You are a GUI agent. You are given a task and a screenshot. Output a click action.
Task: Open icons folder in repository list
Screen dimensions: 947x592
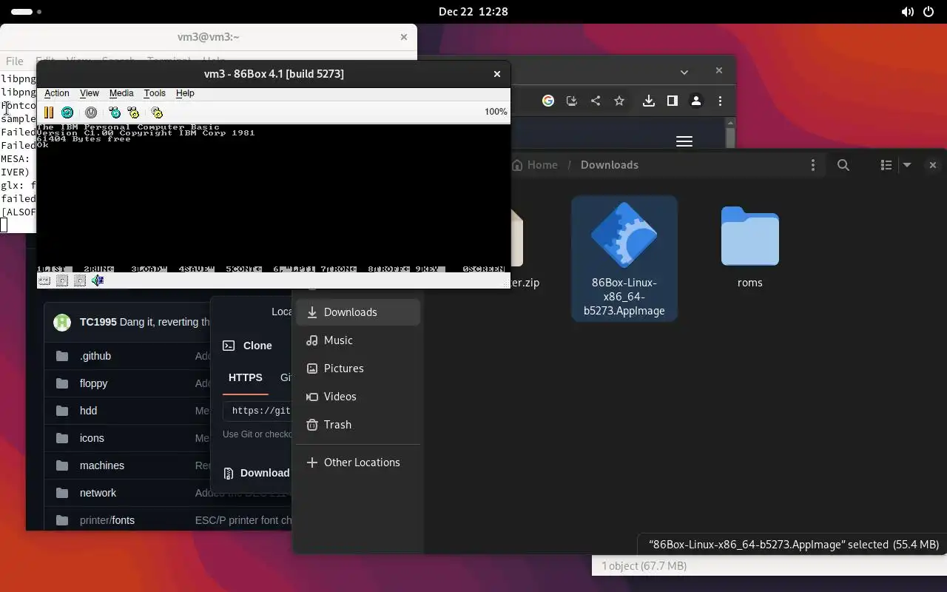92,438
